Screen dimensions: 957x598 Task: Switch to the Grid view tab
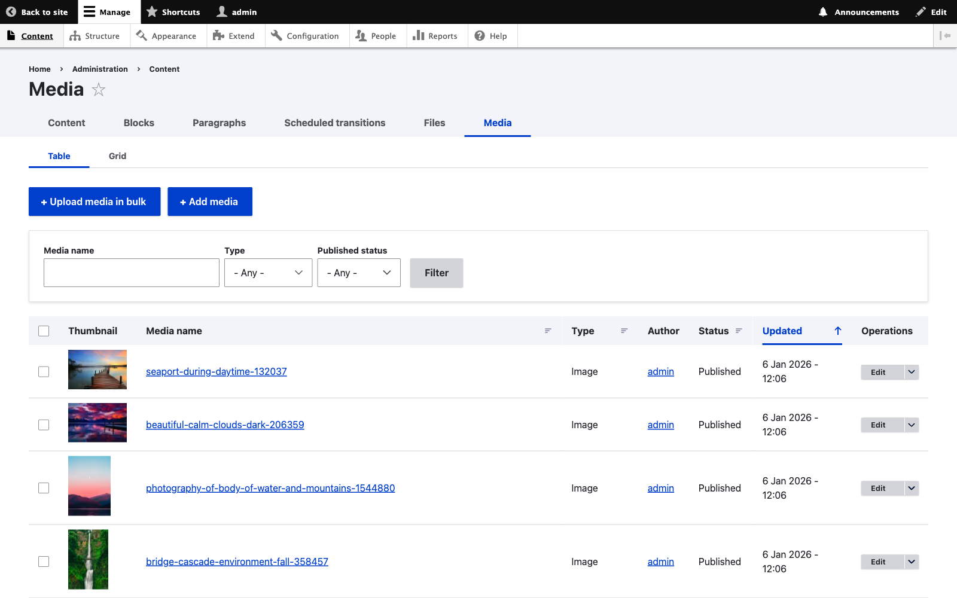pyautogui.click(x=117, y=156)
